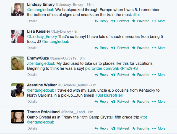Favorite Jasmine Walker's pickup tweet
The width and height of the screenshot is (177, 134).
(x=140, y=102)
